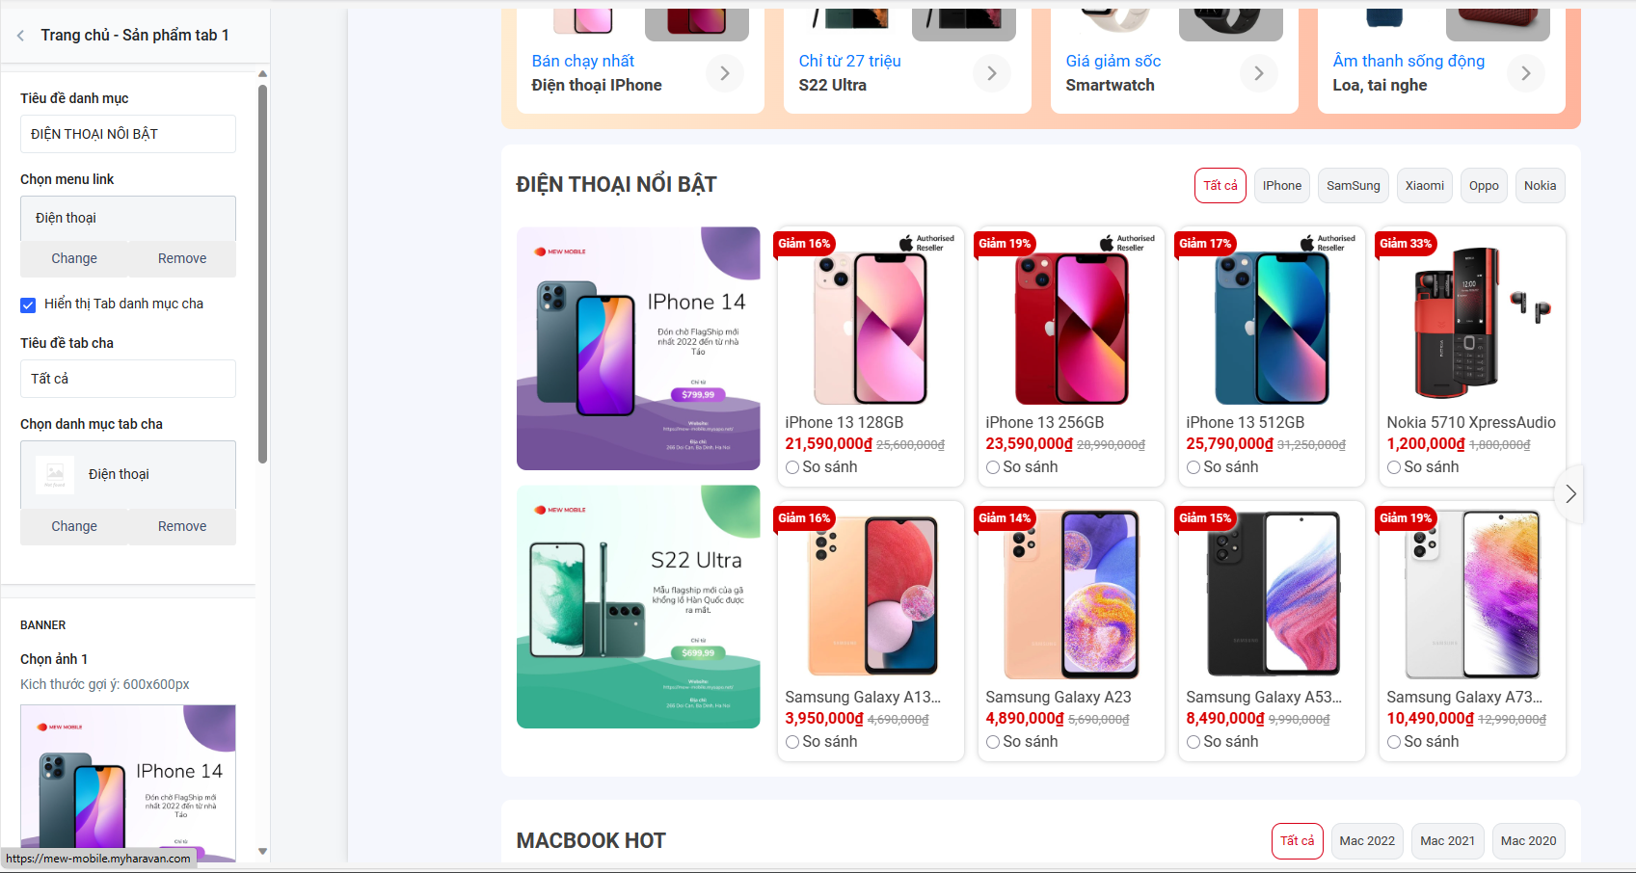Click Remove under Chọn danh mục tab cha

pos(182,526)
